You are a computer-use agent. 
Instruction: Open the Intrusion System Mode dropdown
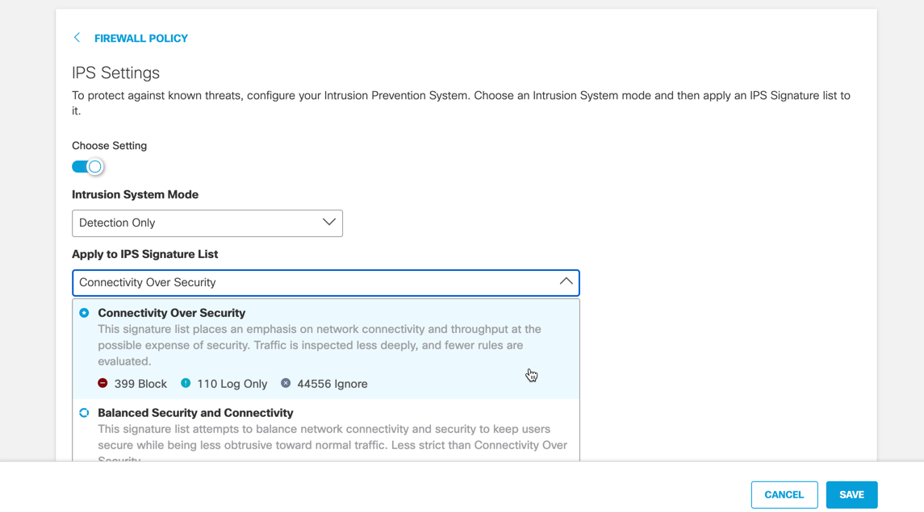(207, 223)
